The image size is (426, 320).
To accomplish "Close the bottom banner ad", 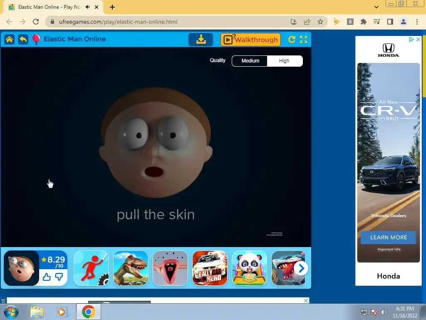I will tap(306, 300).
